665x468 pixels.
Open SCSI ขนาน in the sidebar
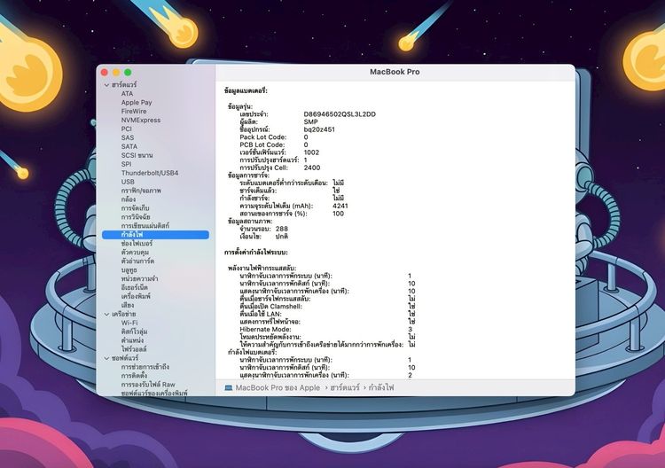137,155
